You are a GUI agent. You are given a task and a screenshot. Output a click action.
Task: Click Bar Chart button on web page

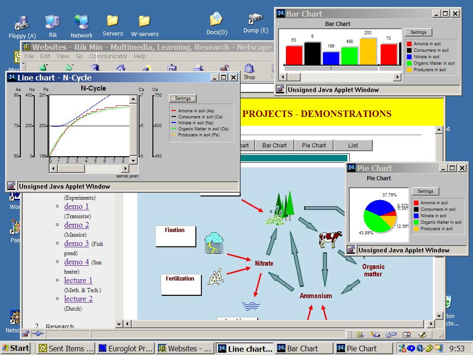[x=274, y=145]
